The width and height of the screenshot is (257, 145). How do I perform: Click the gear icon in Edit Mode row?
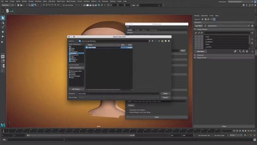[247, 52]
